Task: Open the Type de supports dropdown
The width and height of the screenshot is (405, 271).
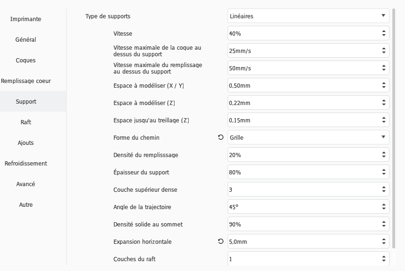Action: (308, 16)
